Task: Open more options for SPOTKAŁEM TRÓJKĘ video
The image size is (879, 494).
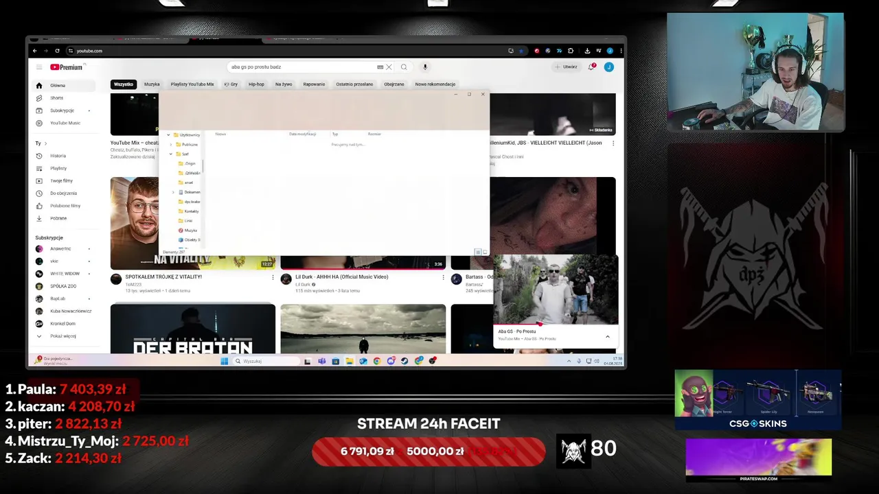Action: coord(273,278)
